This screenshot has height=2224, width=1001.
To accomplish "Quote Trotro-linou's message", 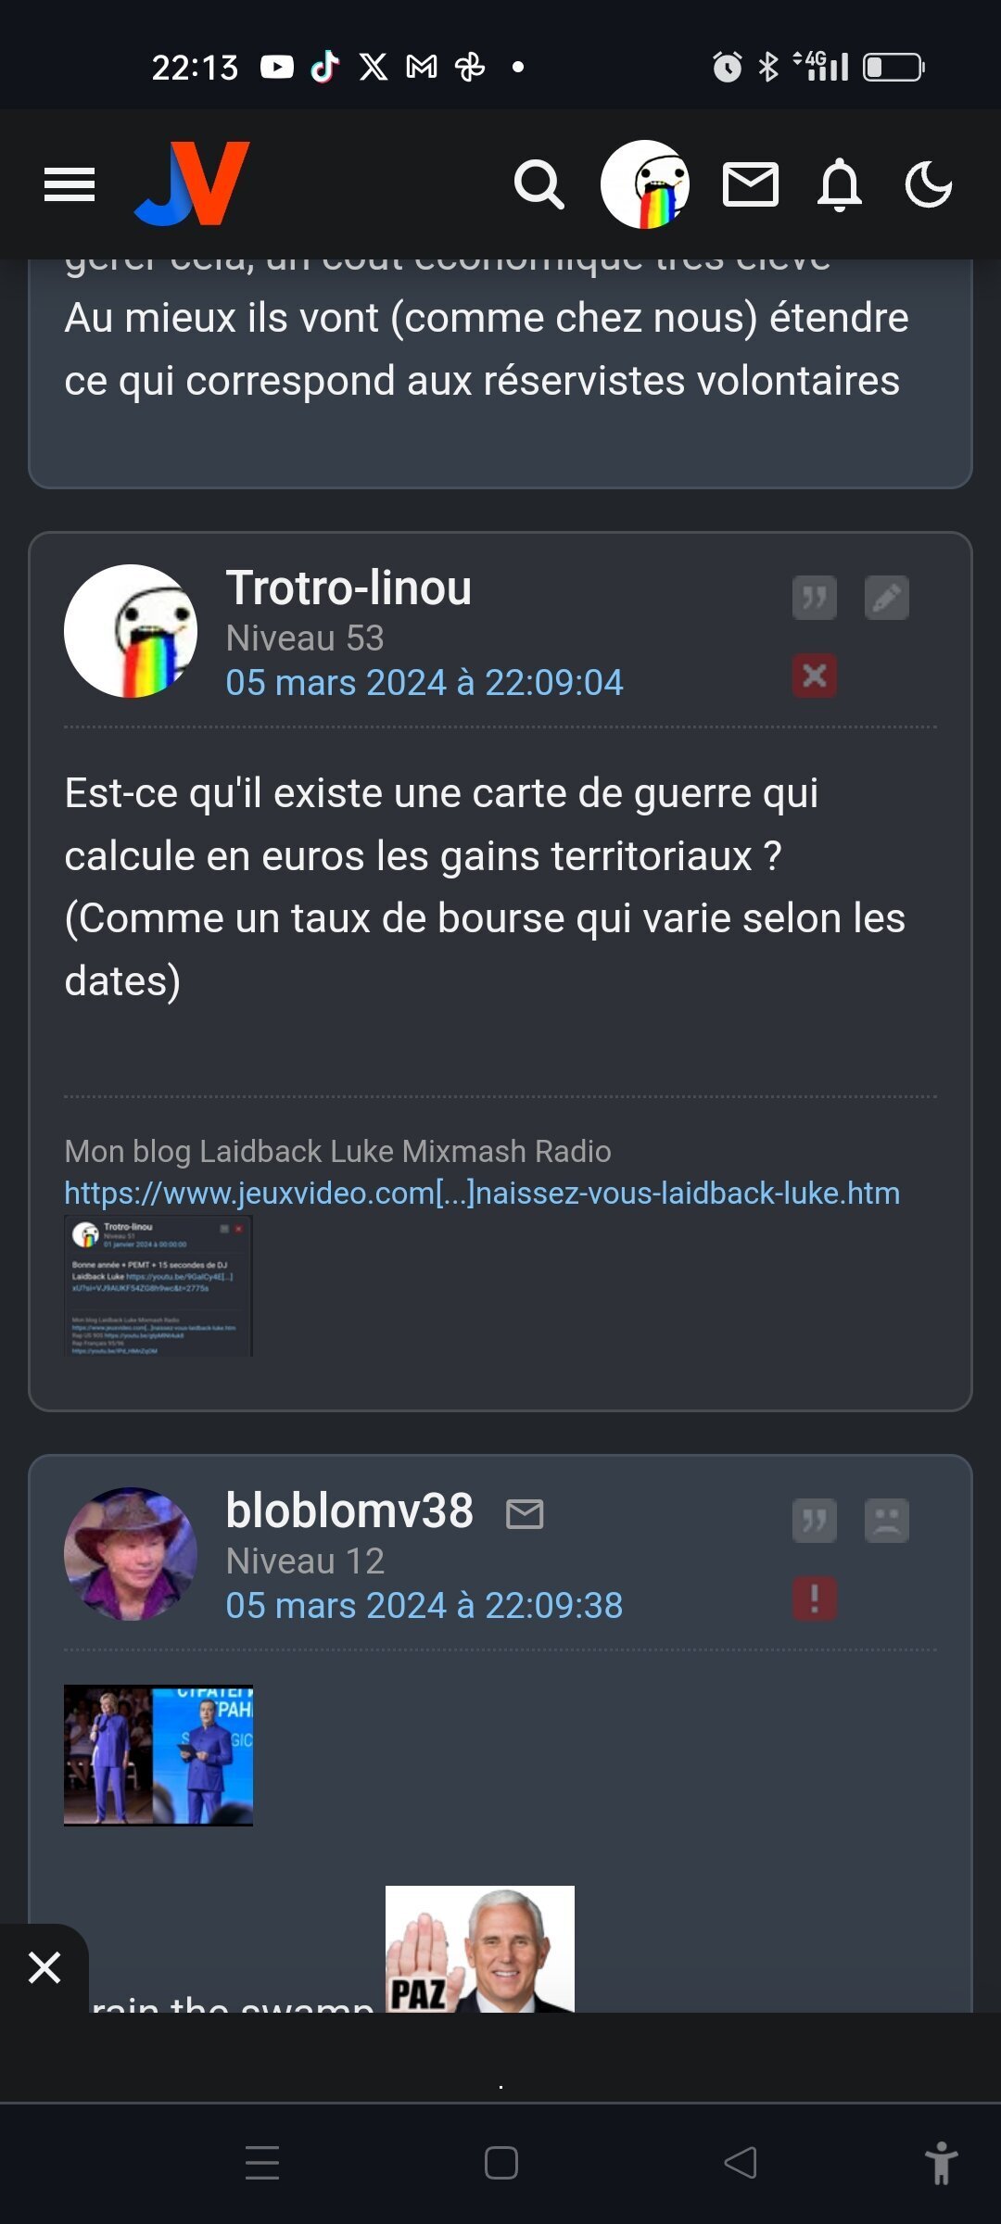I will click(x=815, y=598).
